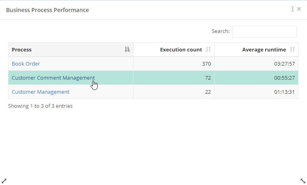Click the Search label

(221, 31)
